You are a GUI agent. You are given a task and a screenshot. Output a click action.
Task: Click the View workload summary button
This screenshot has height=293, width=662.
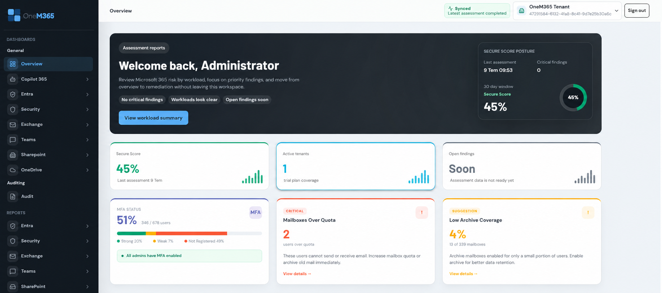point(153,118)
